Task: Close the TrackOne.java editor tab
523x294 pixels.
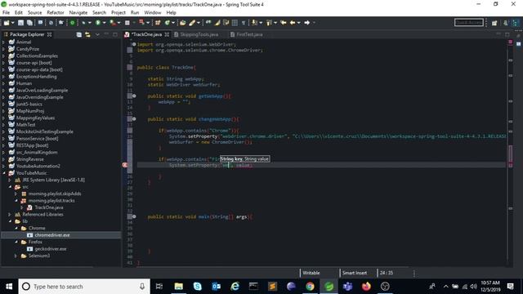Action: (167, 34)
